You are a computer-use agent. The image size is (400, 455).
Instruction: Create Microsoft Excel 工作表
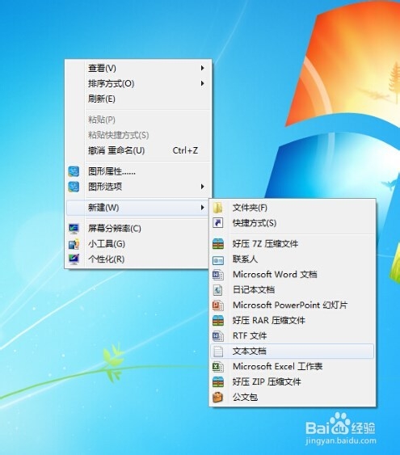(x=293, y=367)
